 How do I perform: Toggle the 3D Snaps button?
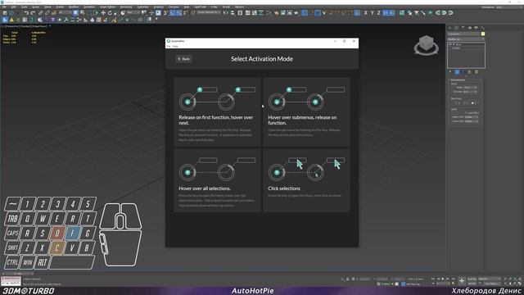coord(165,13)
